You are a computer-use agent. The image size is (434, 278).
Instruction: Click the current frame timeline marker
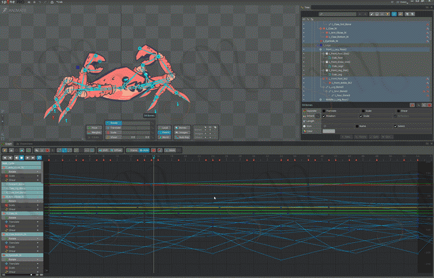coord(154,157)
